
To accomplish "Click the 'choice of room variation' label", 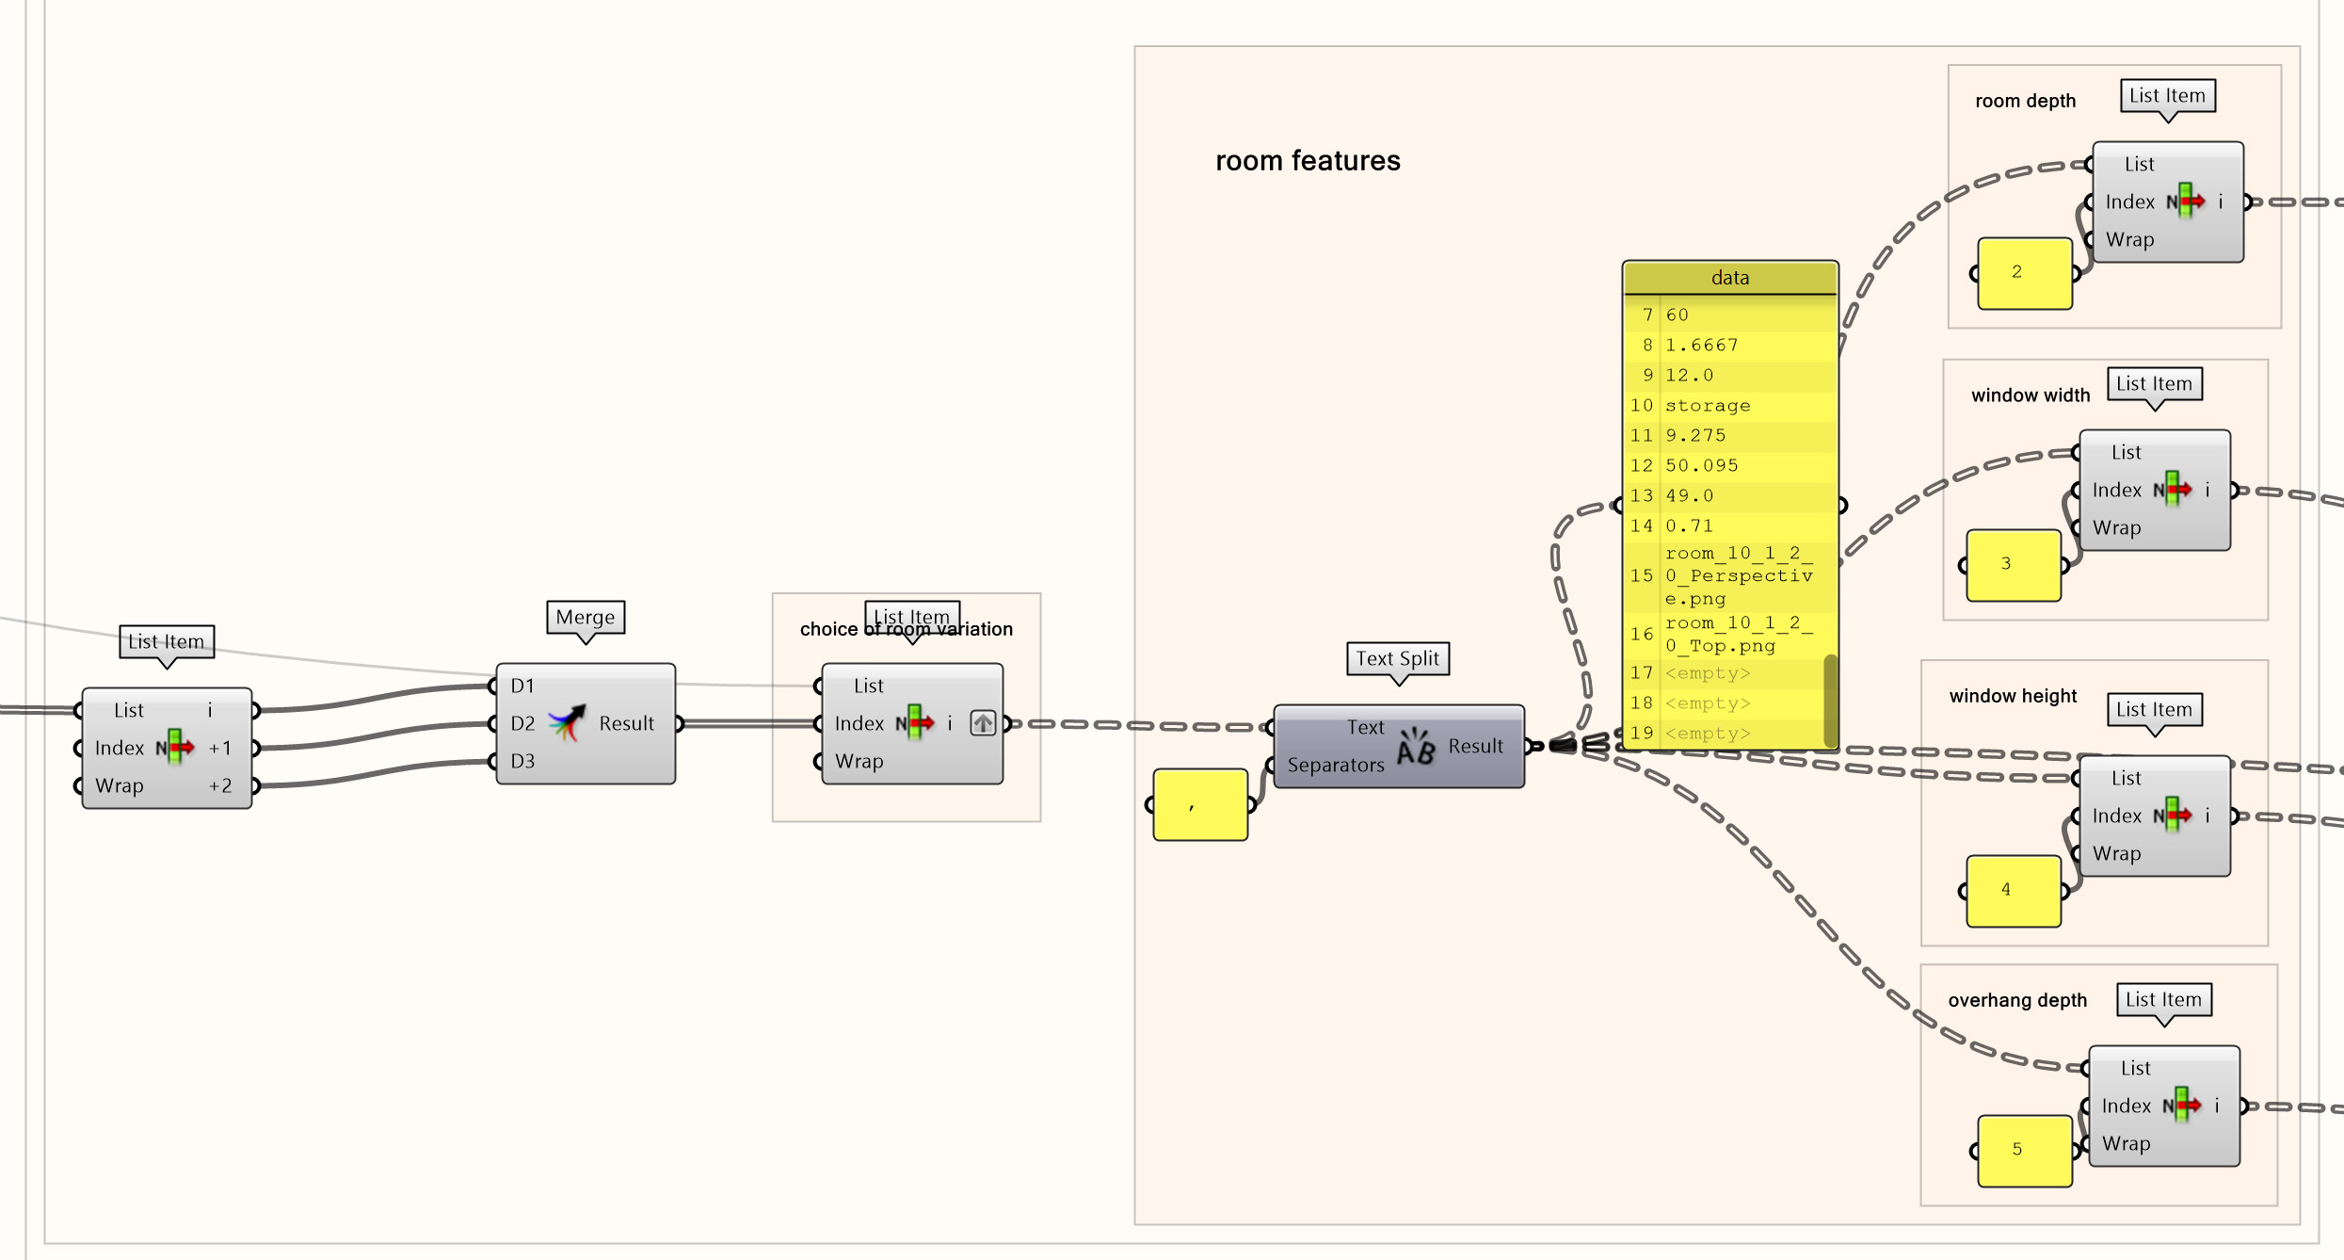I will [x=907, y=629].
